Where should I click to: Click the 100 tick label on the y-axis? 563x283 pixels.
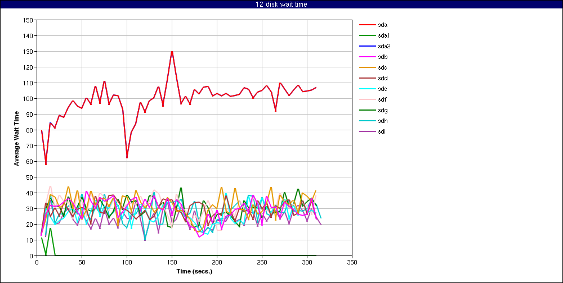(28, 98)
